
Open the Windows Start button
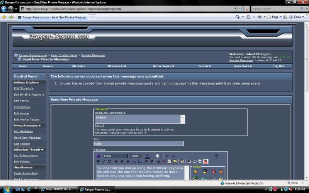(x=7, y=189)
